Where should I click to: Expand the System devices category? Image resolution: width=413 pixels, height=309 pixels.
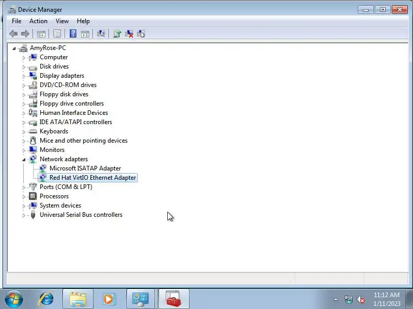click(x=24, y=206)
